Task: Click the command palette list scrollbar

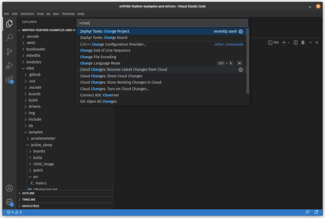Action: [248, 61]
